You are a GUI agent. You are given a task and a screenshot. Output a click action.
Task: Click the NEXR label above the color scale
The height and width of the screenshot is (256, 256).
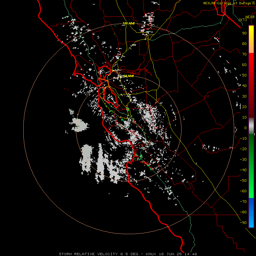point(250,17)
